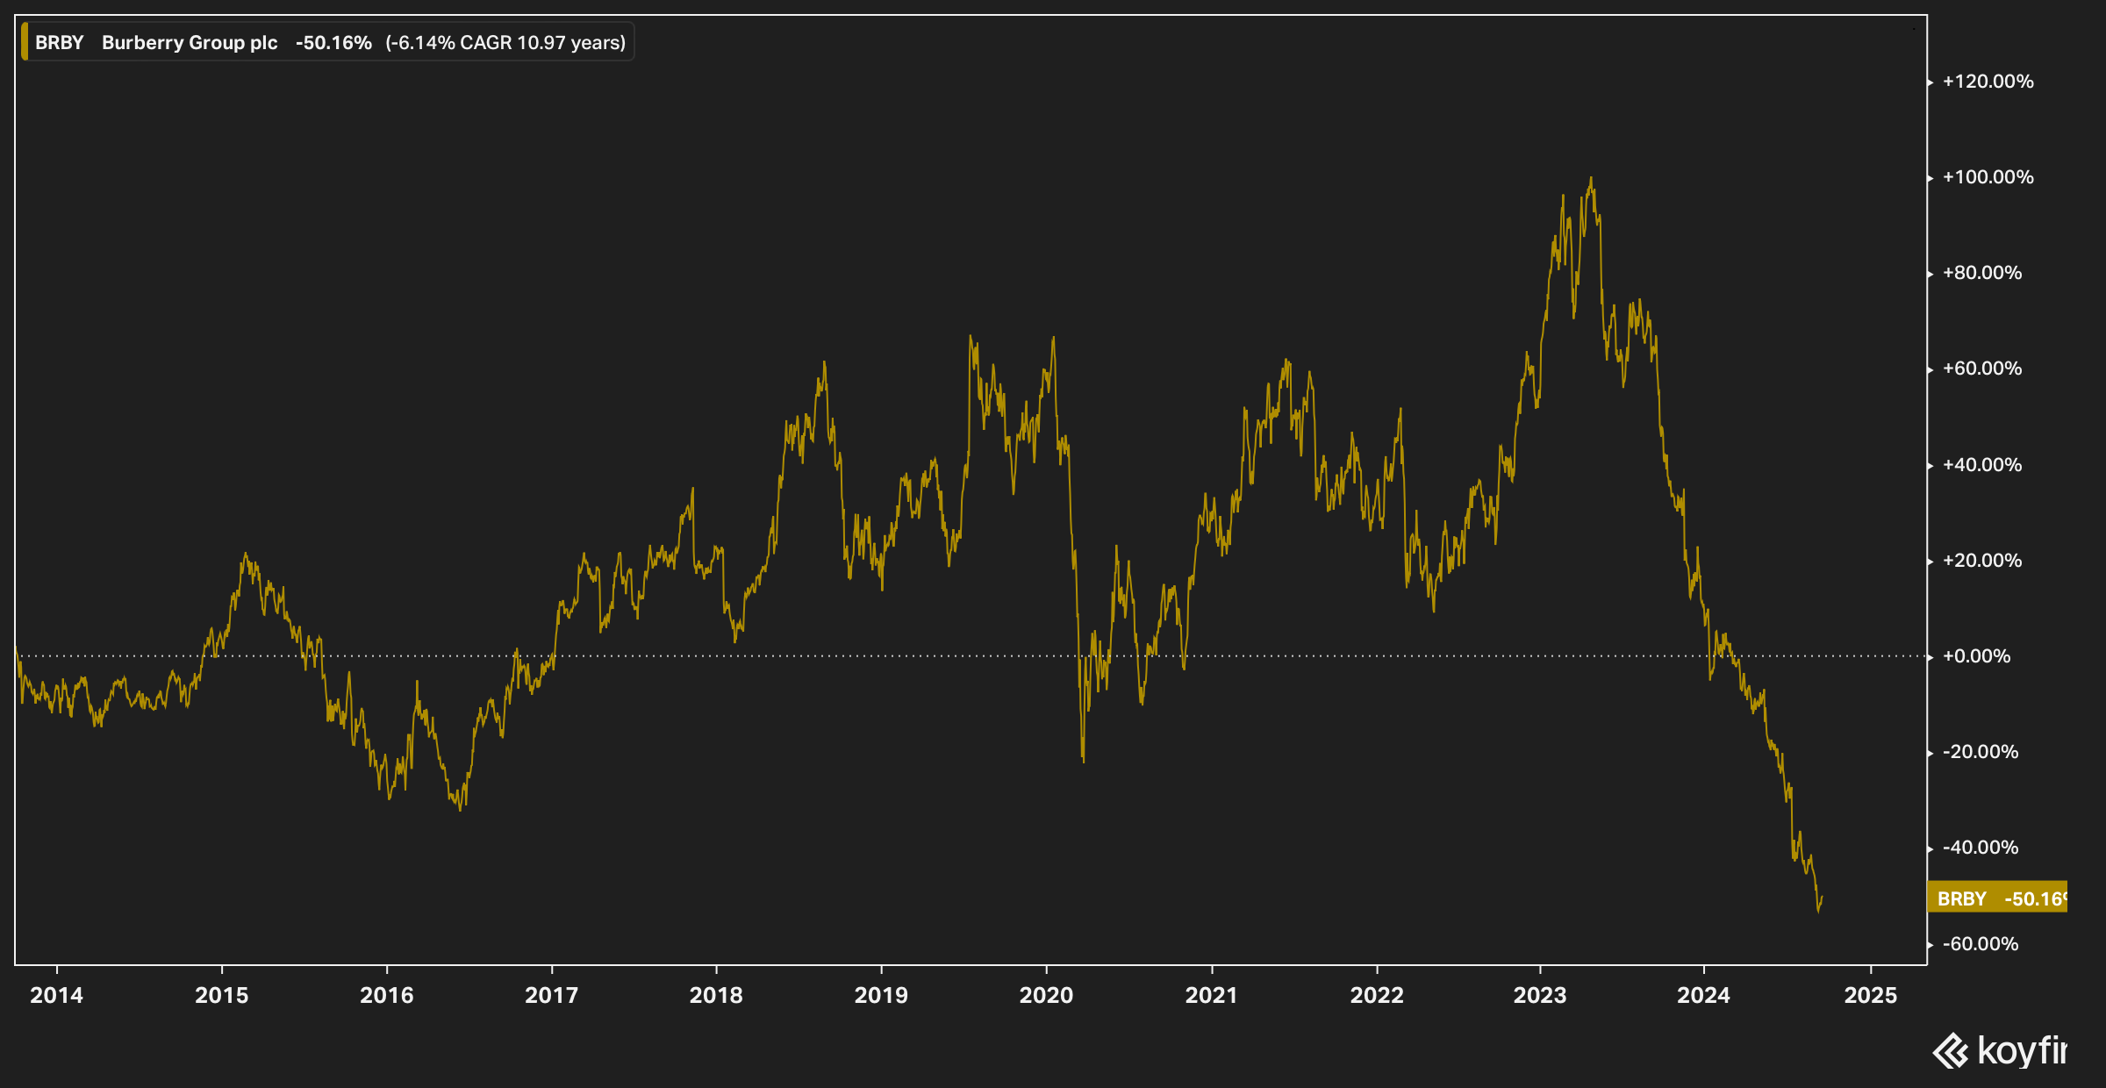The height and width of the screenshot is (1088, 2106).
Task: Click the 2024 x-axis label
Action: pyautogui.click(x=1704, y=995)
